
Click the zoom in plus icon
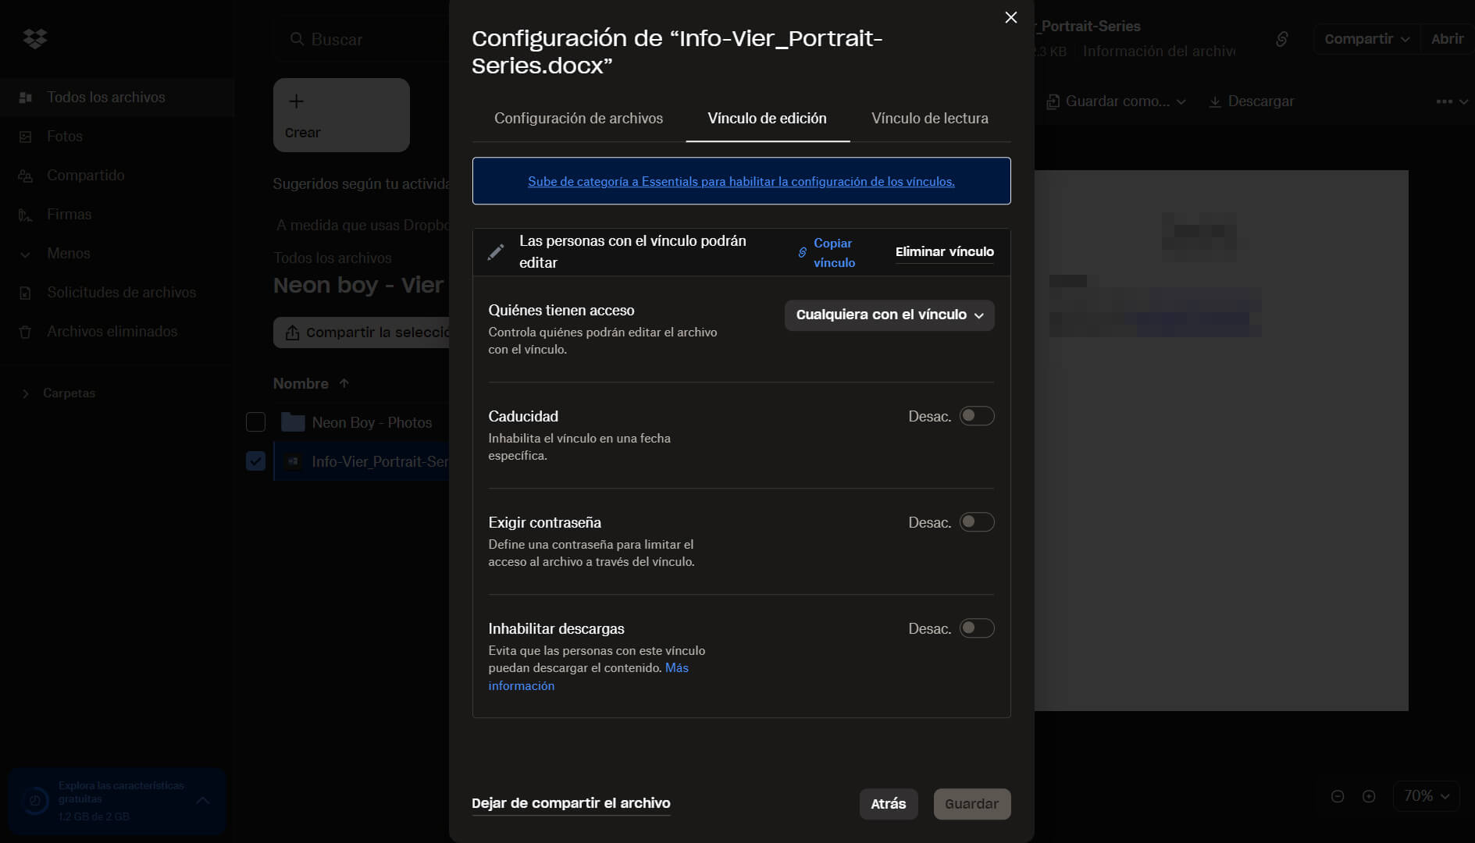tap(1369, 796)
